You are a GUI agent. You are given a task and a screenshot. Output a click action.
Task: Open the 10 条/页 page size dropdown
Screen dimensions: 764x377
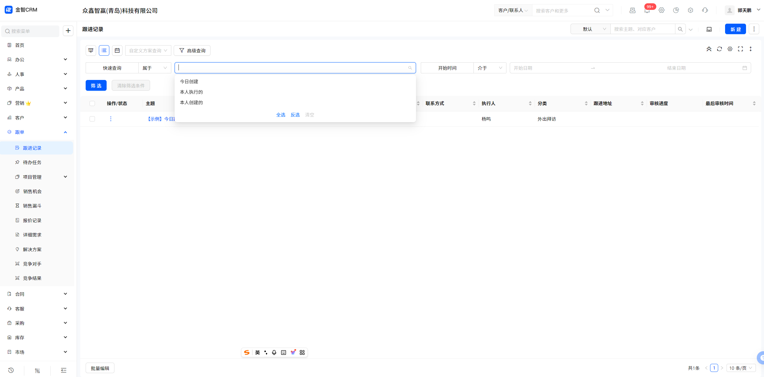click(740, 368)
